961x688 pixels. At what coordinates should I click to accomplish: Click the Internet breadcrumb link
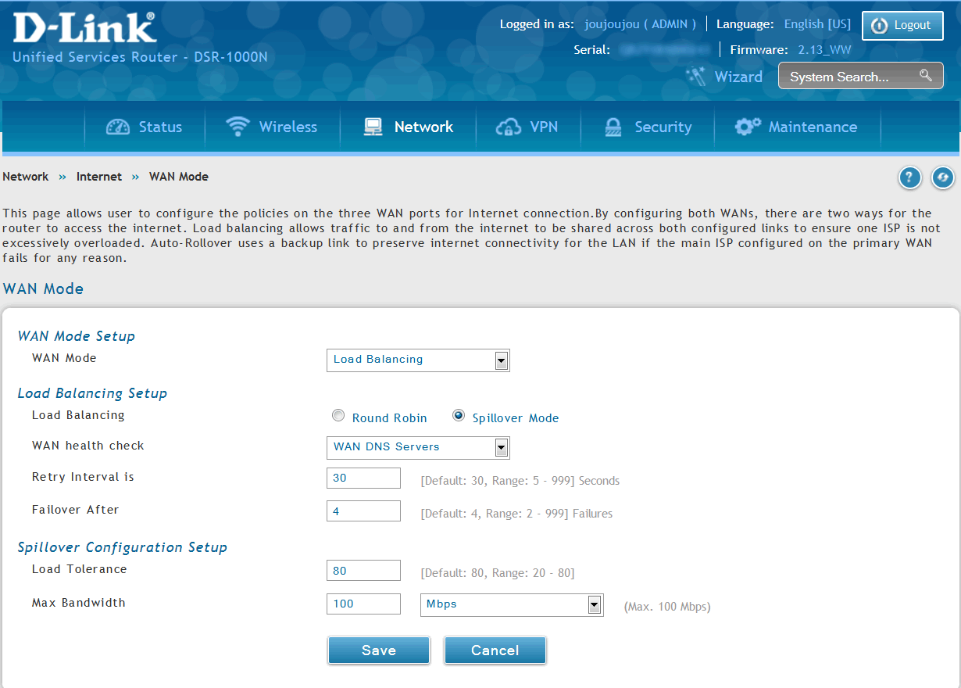coord(99,177)
